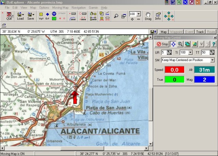Click the zoom magnifier in Moving Map Control
The width and height of the screenshot is (218, 156).
[180, 44]
